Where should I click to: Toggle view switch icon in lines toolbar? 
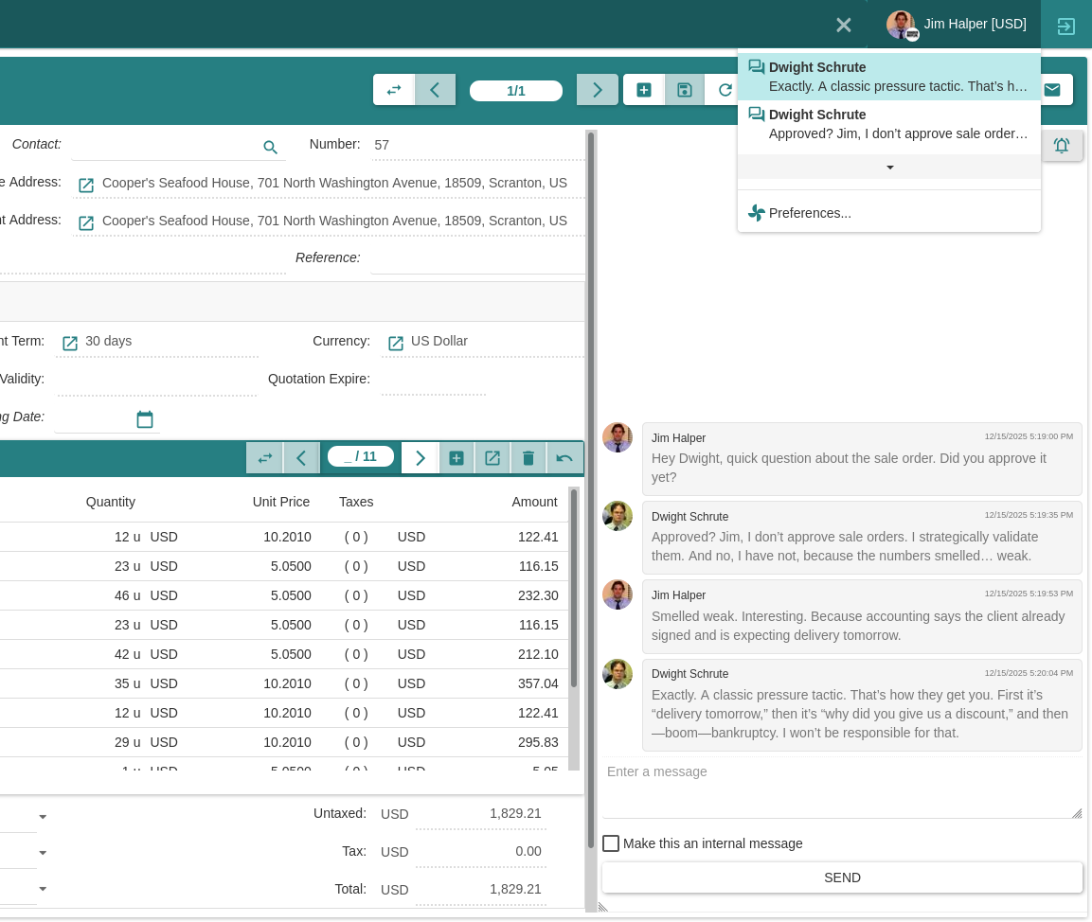pyautogui.click(x=265, y=458)
